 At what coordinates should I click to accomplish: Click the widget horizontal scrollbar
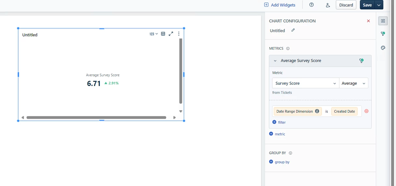96,118
